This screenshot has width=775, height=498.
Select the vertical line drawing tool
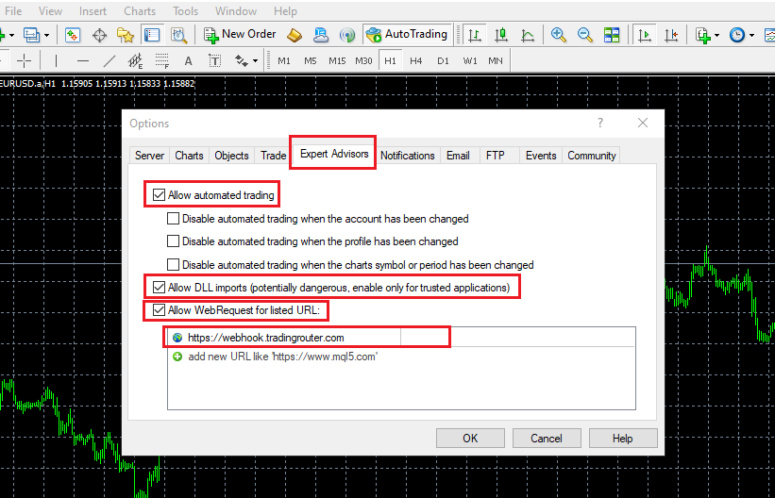click(56, 60)
